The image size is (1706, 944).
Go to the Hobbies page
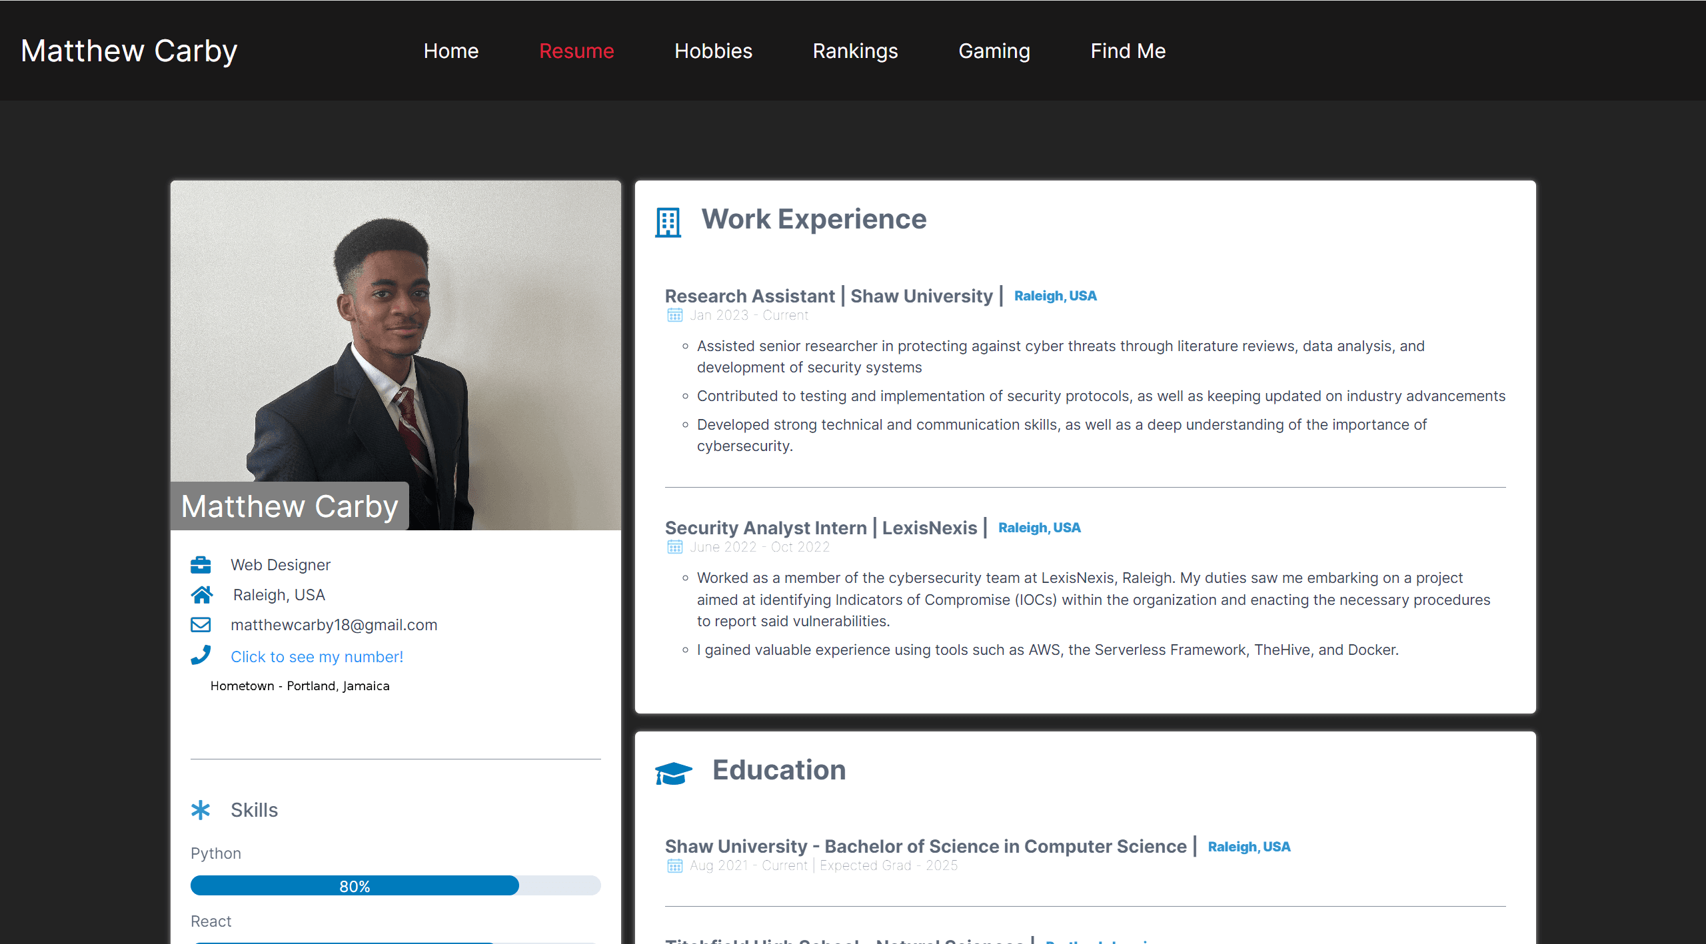click(x=713, y=51)
